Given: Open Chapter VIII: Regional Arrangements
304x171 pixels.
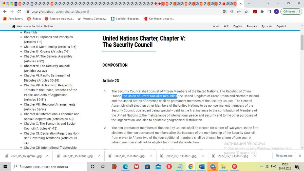Looking at the screenshot, I should tap(50, 107).
